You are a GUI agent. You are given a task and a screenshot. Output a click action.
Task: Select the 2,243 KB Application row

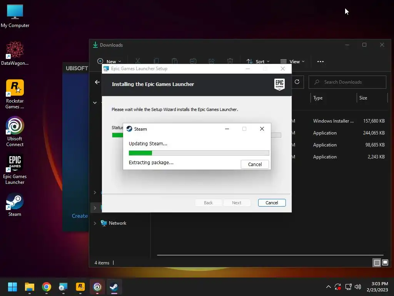(338, 157)
